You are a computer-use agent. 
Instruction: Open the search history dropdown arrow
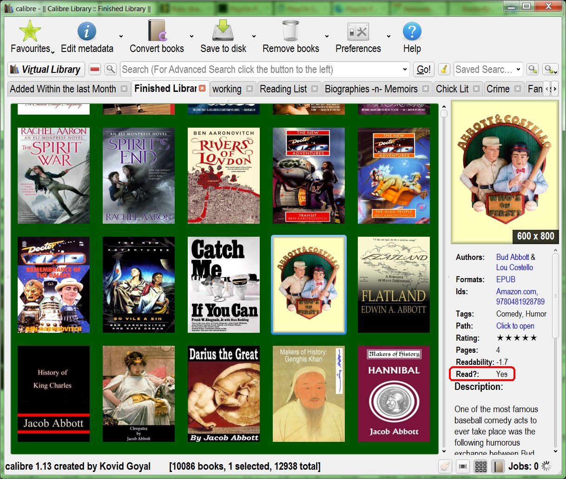(405, 70)
